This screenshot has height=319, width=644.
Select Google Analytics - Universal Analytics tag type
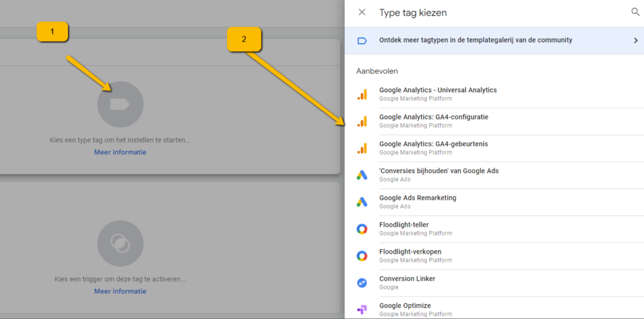click(x=494, y=94)
